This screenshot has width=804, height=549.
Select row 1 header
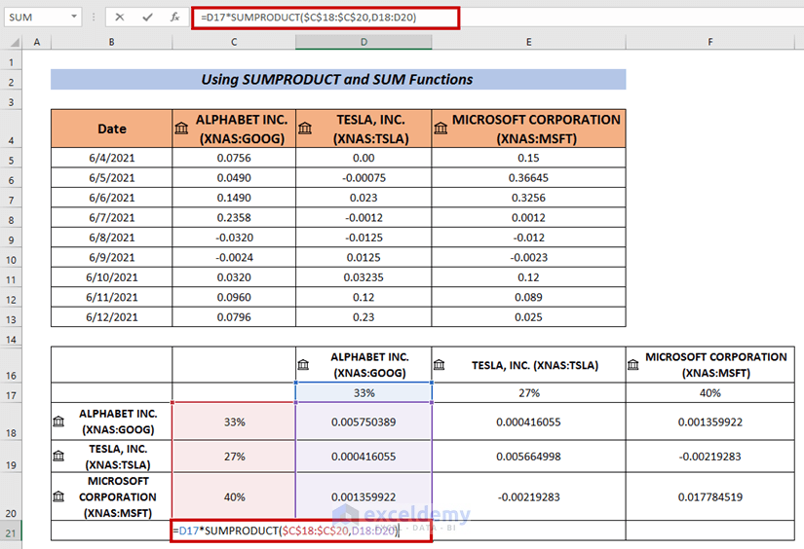[x=11, y=62]
